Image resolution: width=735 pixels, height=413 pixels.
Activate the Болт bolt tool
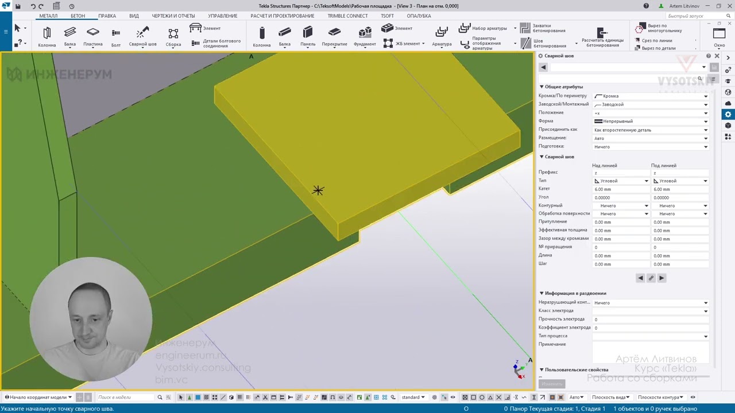tap(116, 37)
